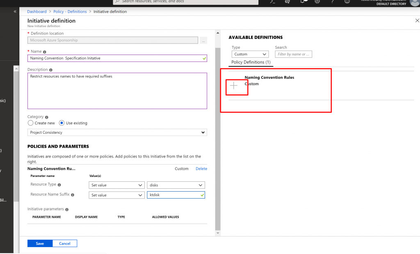The width and height of the screenshot is (420, 254).
Task: Open portal settings gear icon
Action: point(317,2)
